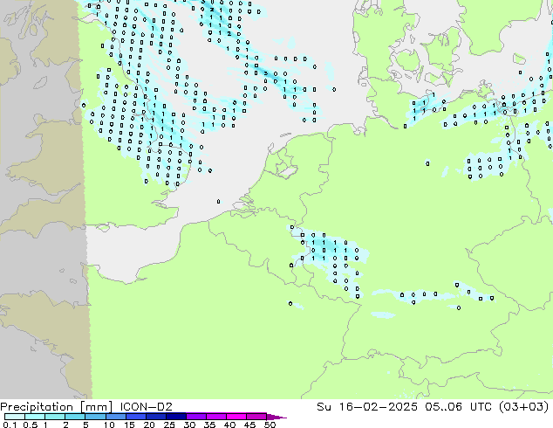This screenshot has height=428, width=553.
Task: Select the 1–2 mm legend color box
Action: tap(55, 417)
